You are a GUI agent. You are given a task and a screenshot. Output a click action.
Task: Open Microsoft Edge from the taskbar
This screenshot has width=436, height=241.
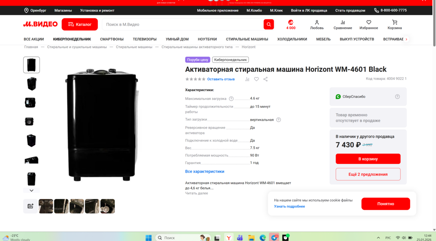(x=263, y=238)
